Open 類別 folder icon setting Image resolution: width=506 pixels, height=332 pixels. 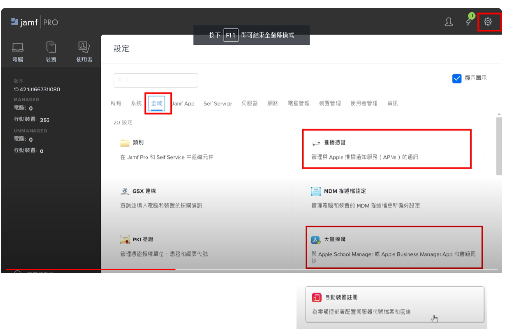125,143
